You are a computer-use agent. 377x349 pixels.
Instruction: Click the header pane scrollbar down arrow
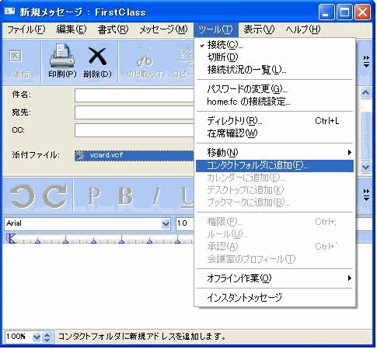pyautogui.click(x=365, y=167)
